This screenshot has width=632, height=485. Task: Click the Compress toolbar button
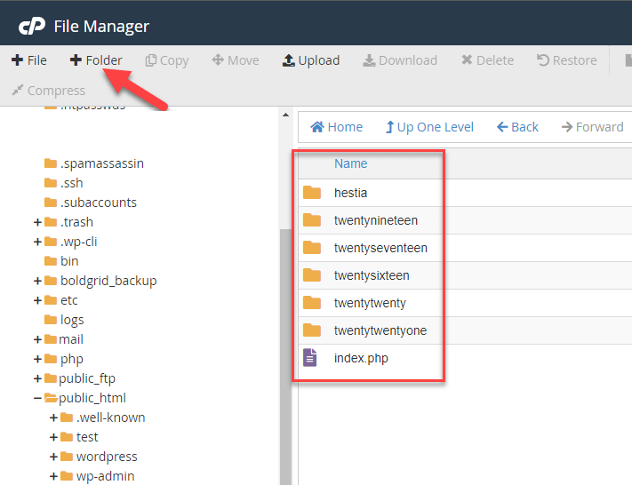[48, 91]
